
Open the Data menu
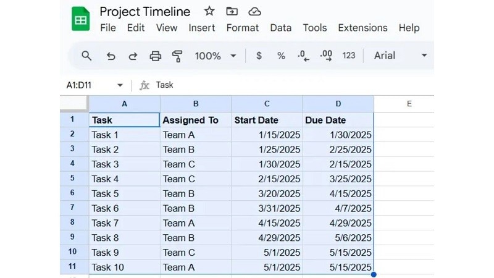(x=281, y=28)
